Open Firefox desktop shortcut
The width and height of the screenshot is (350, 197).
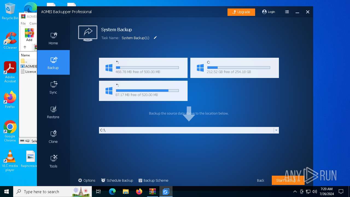tap(10, 100)
